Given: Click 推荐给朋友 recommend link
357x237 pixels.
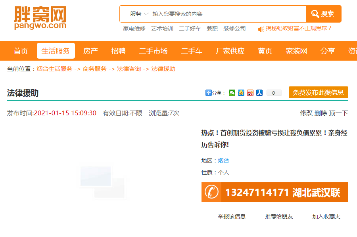Looking at the screenshot, I should (x=279, y=216).
